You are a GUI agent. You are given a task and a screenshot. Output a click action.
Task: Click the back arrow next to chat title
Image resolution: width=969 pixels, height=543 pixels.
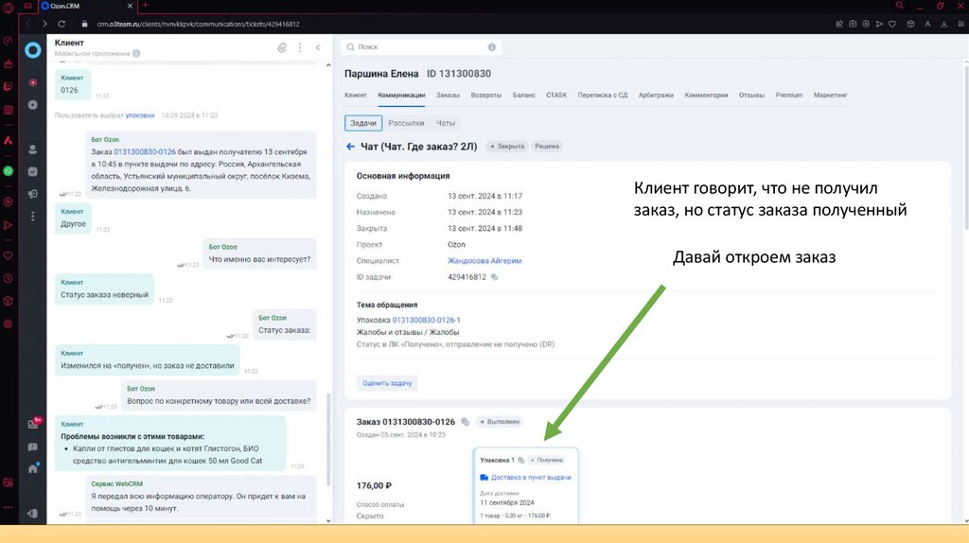click(x=350, y=147)
